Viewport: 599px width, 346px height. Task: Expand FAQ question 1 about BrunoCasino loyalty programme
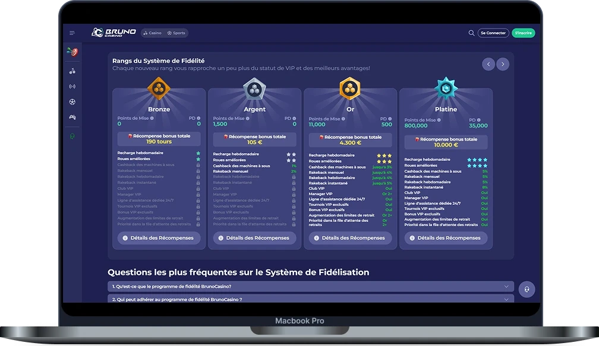click(310, 287)
